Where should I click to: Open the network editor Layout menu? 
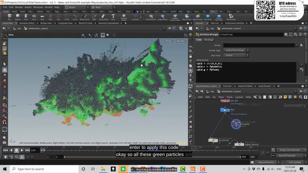[239, 97]
